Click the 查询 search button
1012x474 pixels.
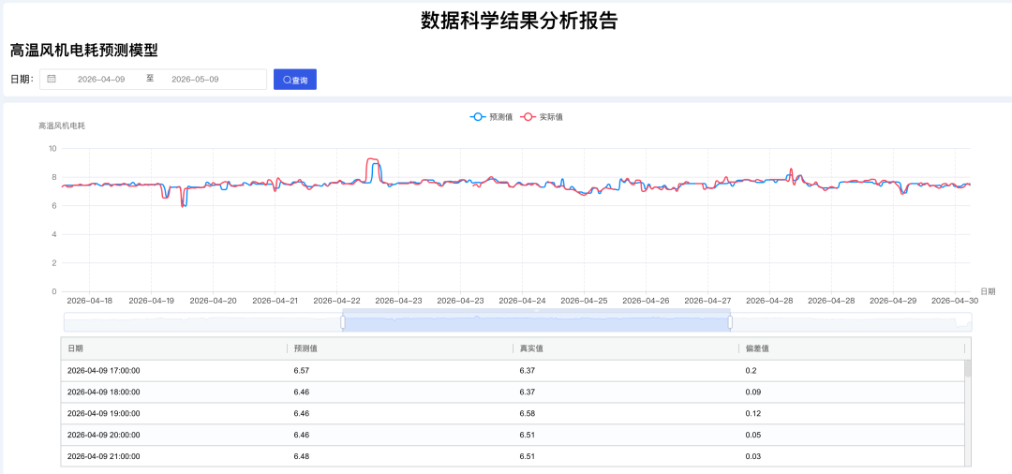(295, 80)
